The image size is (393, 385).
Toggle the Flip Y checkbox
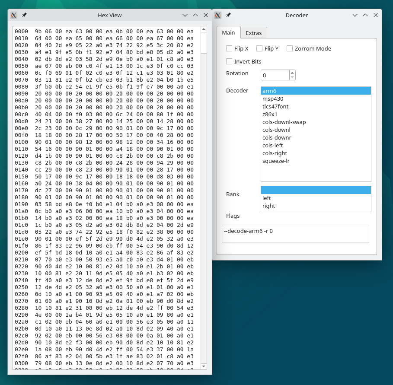[x=259, y=48]
